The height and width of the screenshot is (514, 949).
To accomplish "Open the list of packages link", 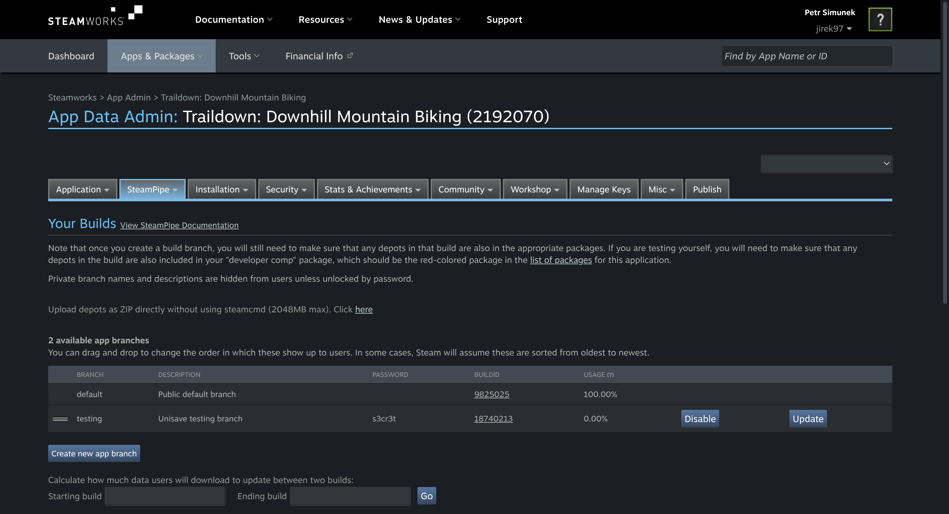I will tap(561, 260).
